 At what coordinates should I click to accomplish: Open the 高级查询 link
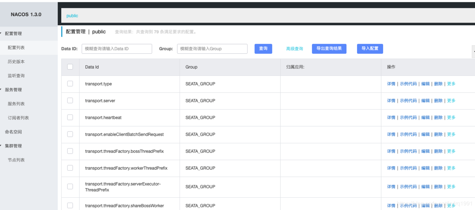click(x=295, y=49)
